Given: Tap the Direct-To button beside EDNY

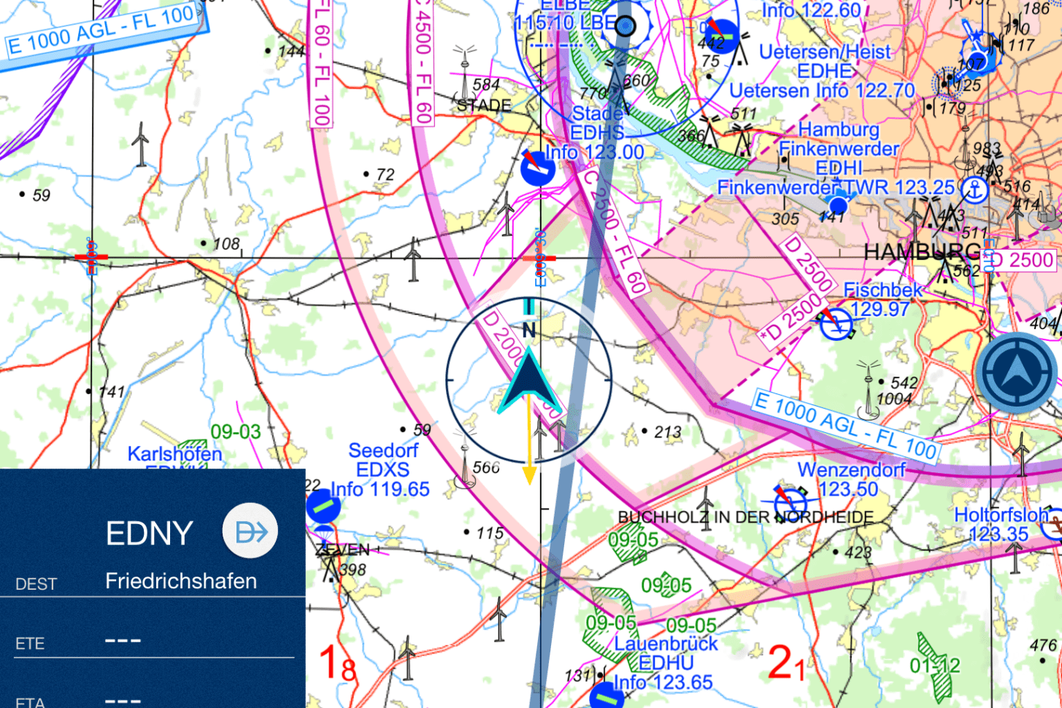Looking at the screenshot, I should click(x=250, y=531).
